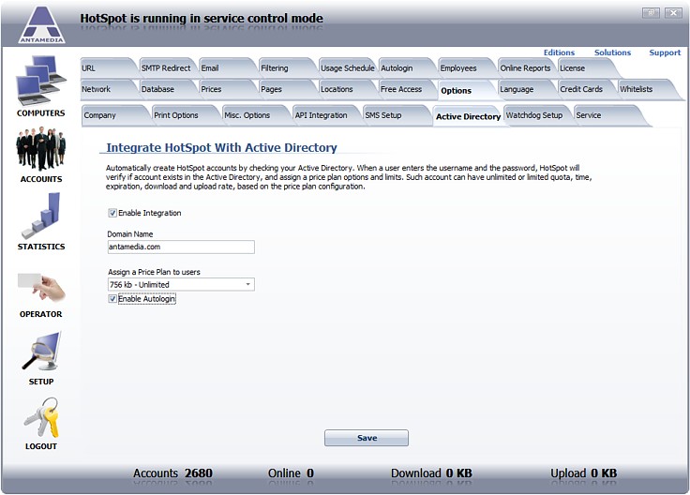The height and width of the screenshot is (495, 690).
Task: Open the Assign a Price Plan dropdown
Action: (x=181, y=285)
